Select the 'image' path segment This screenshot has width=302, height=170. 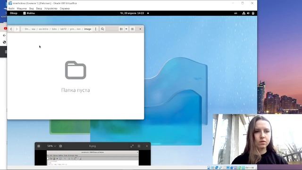(88, 29)
